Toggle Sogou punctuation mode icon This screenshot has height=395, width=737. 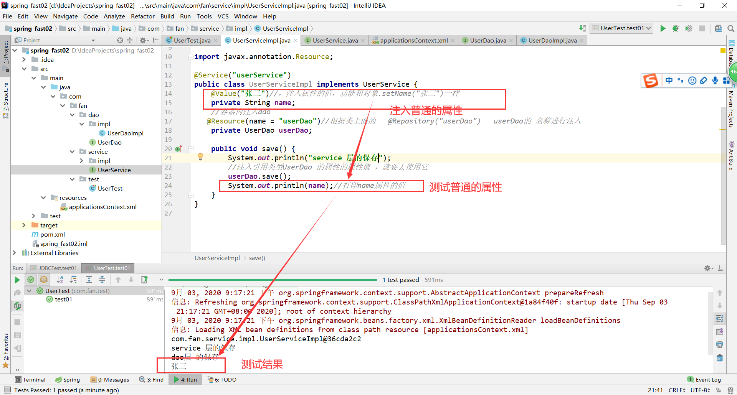pyautogui.click(x=681, y=81)
